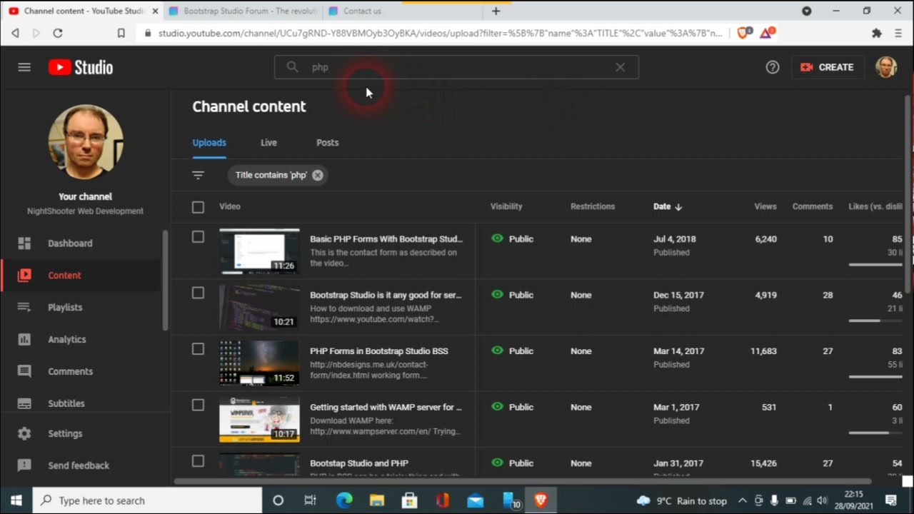This screenshot has height=514, width=914.
Task: Reload the page
Action: (x=58, y=33)
